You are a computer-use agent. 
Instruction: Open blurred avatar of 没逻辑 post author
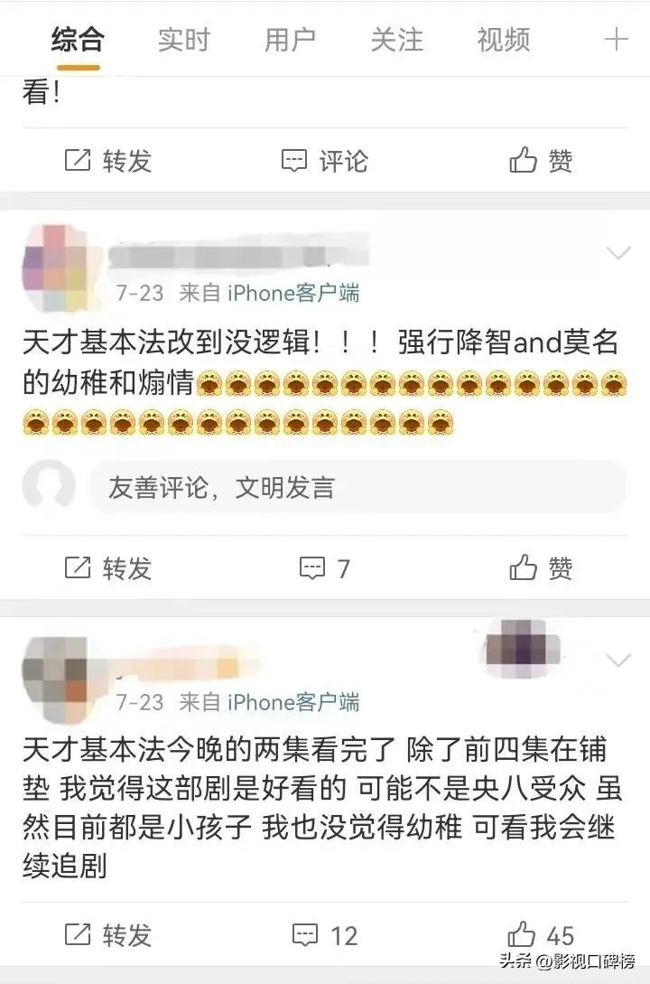coord(55,268)
